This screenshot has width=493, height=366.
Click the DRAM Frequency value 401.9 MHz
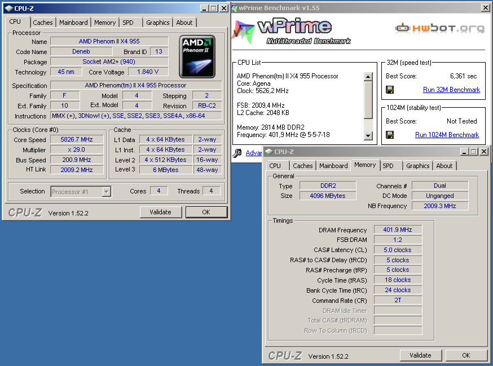398,230
